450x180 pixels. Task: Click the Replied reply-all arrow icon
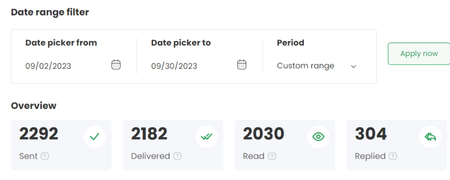point(430,137)
